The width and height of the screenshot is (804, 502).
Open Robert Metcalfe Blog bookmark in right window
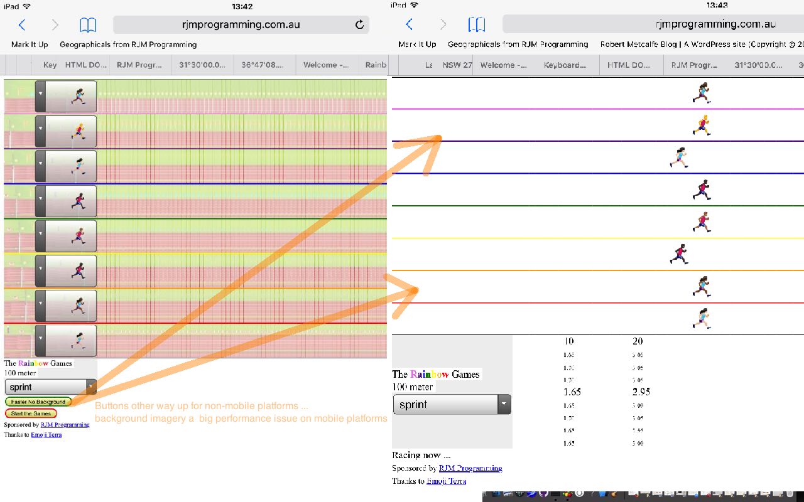[x=702, y=44]
